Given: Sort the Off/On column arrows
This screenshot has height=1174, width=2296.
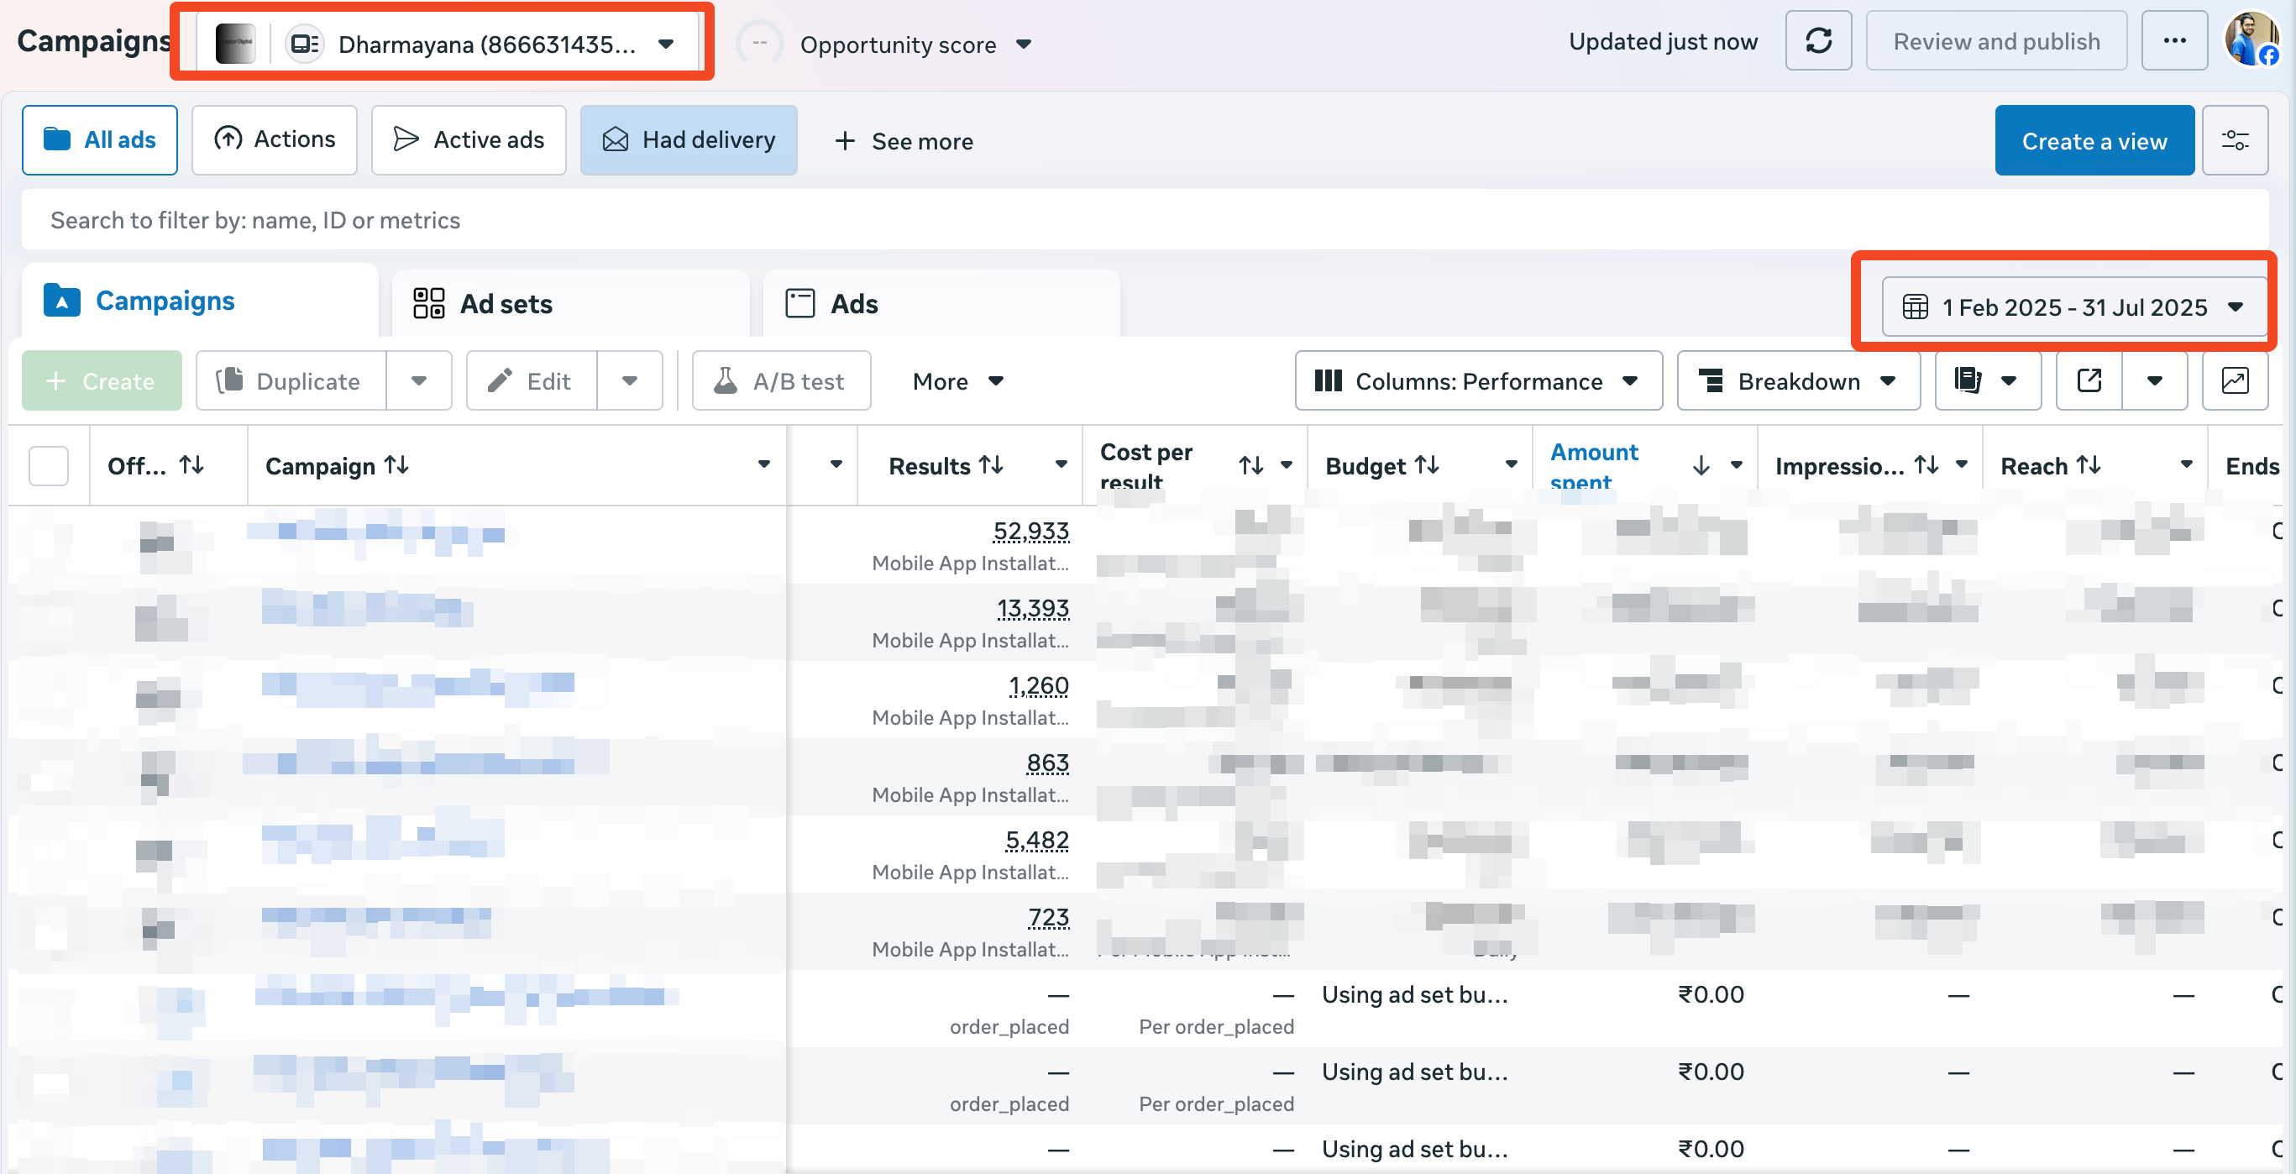Looking at the screenshot, I should click(191, 465).
